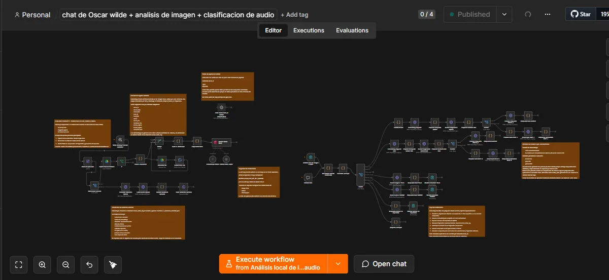
Task: Select the Google node beside the colorful node
Action: pos(180,160)
